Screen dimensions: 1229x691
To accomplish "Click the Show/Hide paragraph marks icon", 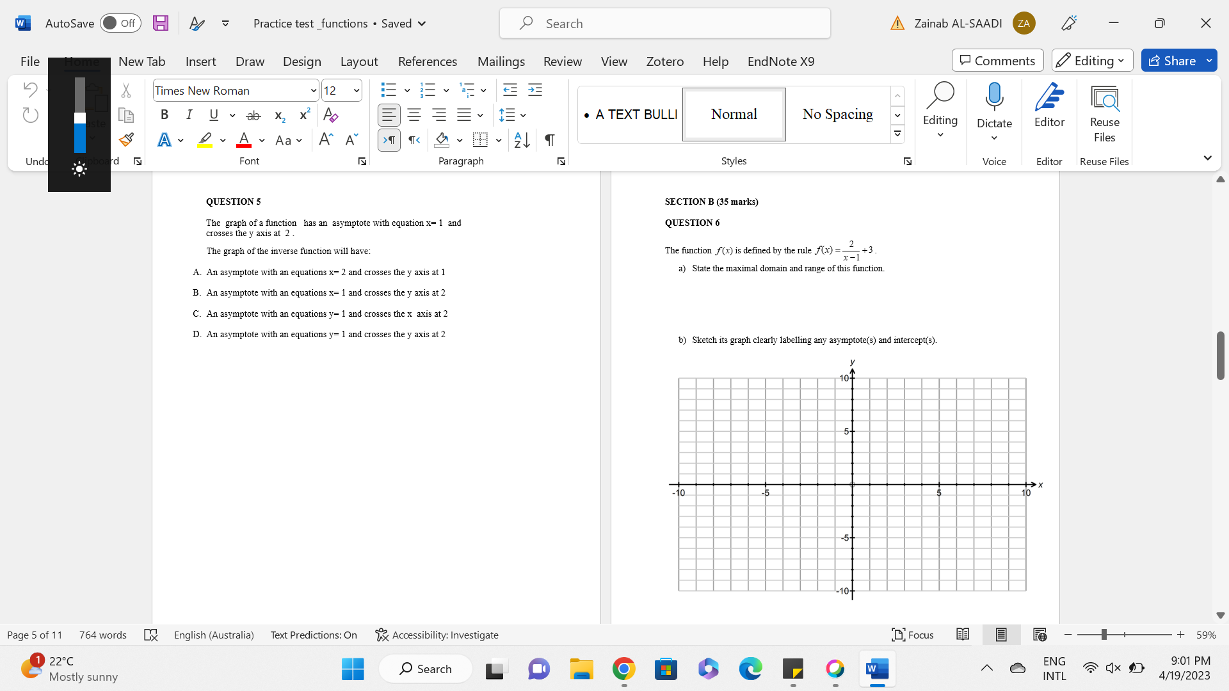I will click(549, 140).
